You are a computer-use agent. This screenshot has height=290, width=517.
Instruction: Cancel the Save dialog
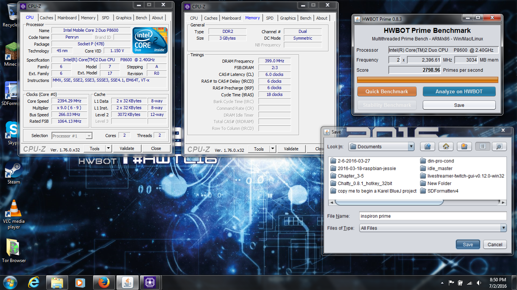click(x=495, y=244)
